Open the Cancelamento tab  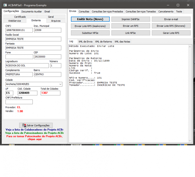pos(166,11)
